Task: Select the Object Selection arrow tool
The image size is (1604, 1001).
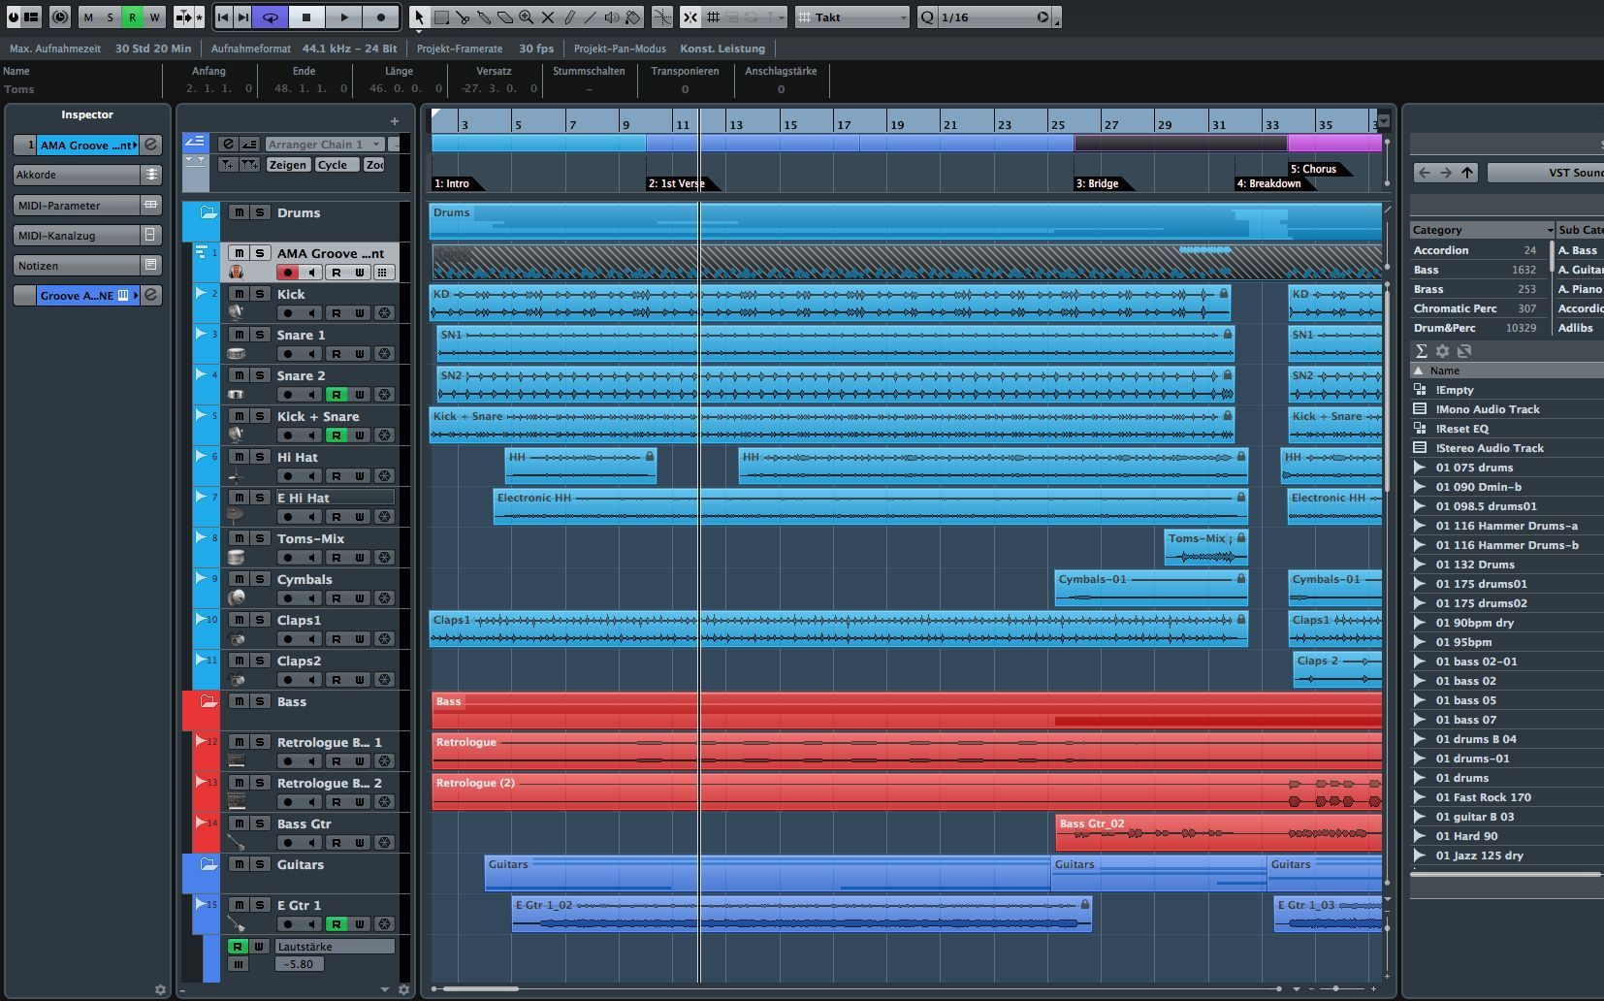Action: coord(419,17)
